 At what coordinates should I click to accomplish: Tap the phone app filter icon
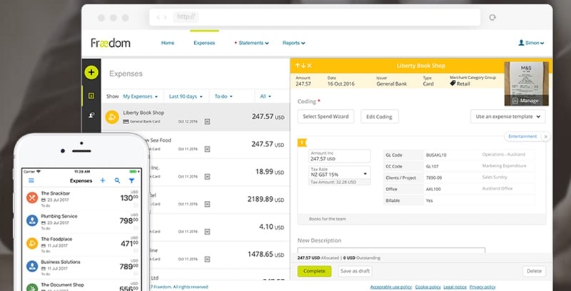coord(131,180)
